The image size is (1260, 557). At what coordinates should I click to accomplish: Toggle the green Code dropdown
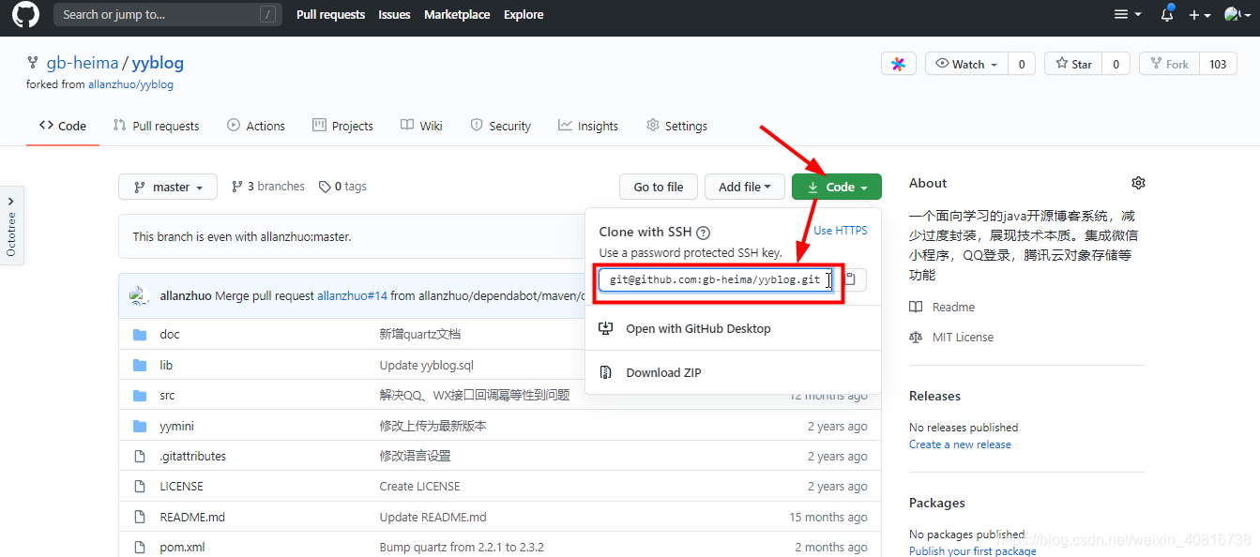pyautogui.click(x=837, y=187)
